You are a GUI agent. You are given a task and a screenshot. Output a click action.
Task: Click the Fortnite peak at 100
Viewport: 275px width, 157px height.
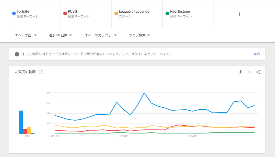coord(144,93)
